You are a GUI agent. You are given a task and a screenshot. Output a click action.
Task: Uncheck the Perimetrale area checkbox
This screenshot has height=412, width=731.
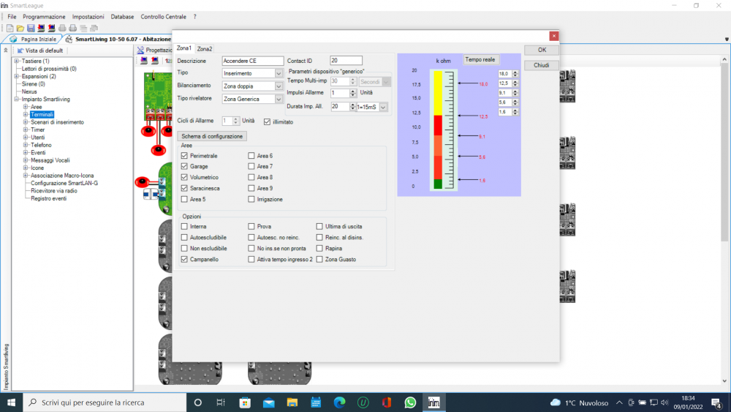[184, 156]
